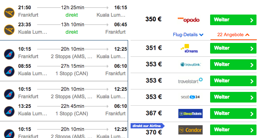Screen dimensions: 259x138
Task: Continue with the 367 € CheapTickets offer
Action: tap(233, 114)
